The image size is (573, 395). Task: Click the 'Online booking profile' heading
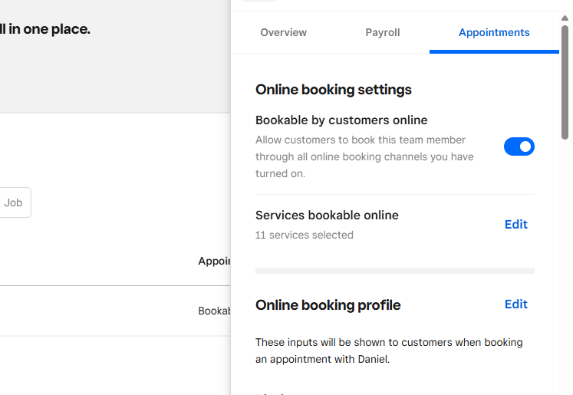coord(328,305)
